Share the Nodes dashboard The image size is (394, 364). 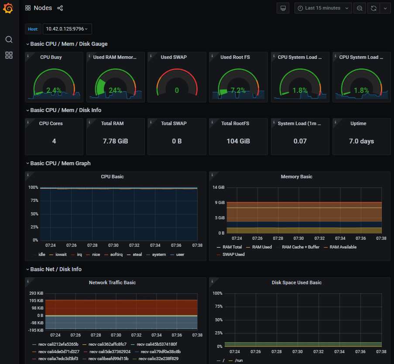(60, 8)
